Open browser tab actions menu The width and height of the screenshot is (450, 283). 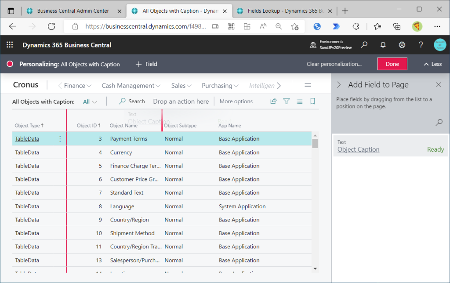pos(11,11)
